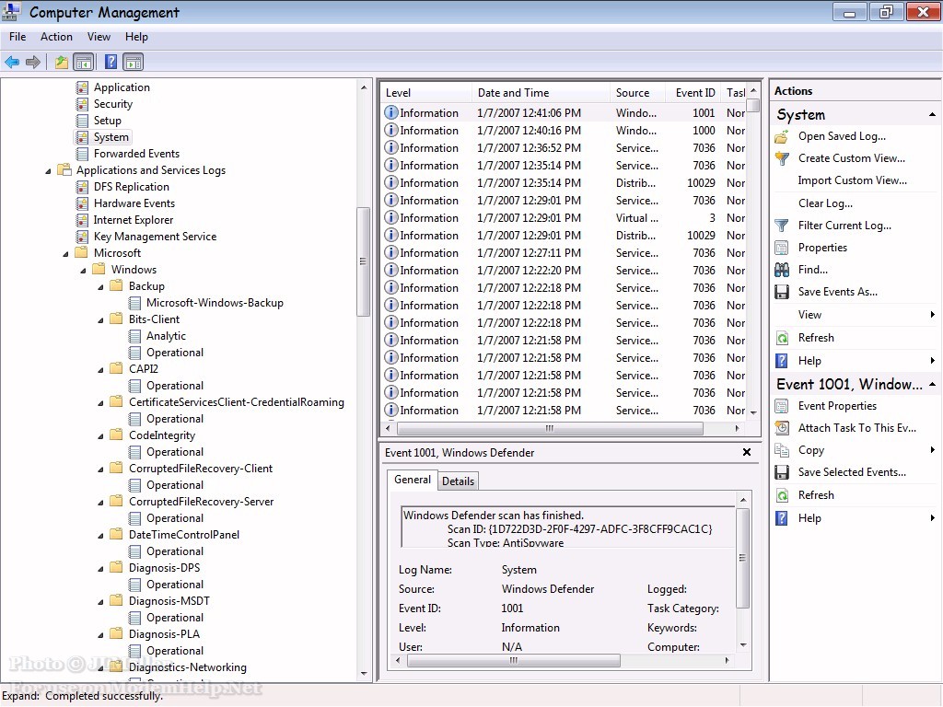This screenshot has height=707, width=943.
Task: Click the Find binoculars icon
Action: (x=782, y=270)
